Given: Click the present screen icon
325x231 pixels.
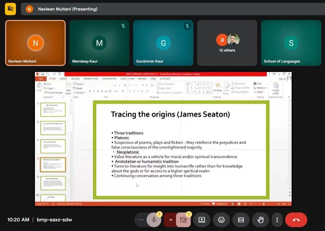Looking at the screenshot, I should (202, 220).
